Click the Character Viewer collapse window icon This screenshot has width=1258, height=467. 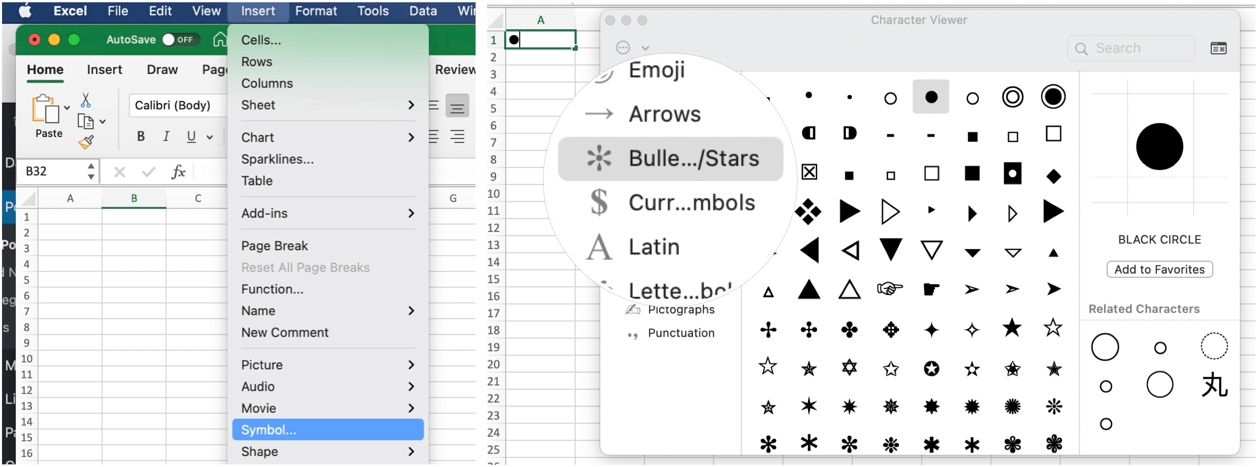[x=1218, y=48]
